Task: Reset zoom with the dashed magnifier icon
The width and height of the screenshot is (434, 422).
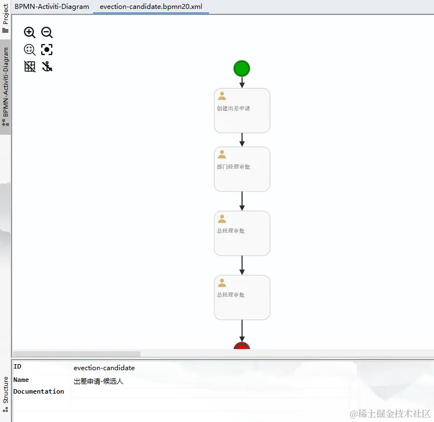Action: (30, 50)
